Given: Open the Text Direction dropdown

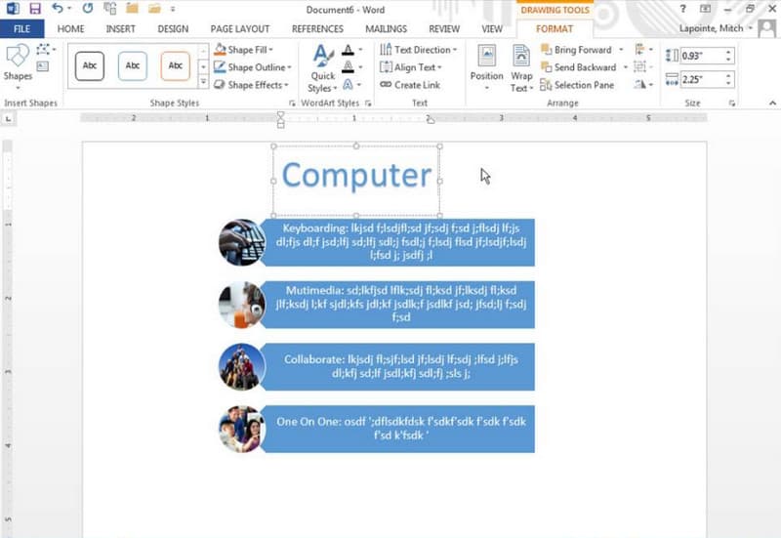Looking at the screenshot, I should pyautogui.click(x=419, y=50).
